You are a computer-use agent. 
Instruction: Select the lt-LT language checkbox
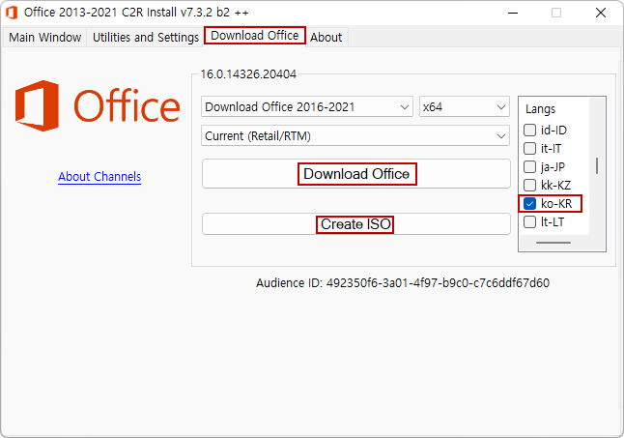point(529,221)
